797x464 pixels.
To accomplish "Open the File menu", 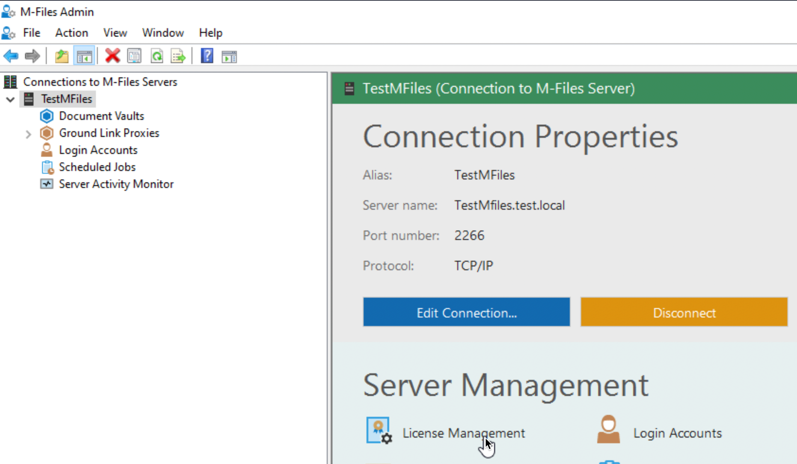I will (x=32, y=33).
